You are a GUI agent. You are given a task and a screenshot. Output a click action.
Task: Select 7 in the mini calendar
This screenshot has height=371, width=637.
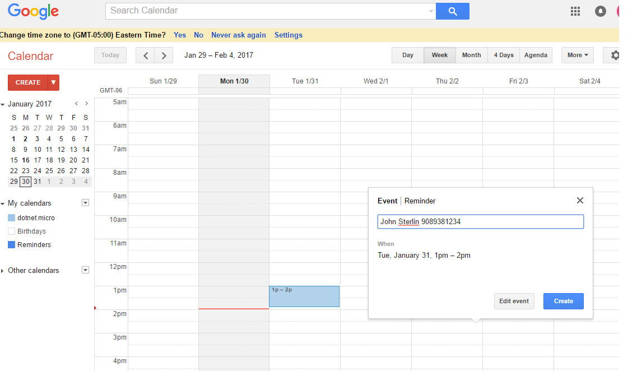(86, 138)
